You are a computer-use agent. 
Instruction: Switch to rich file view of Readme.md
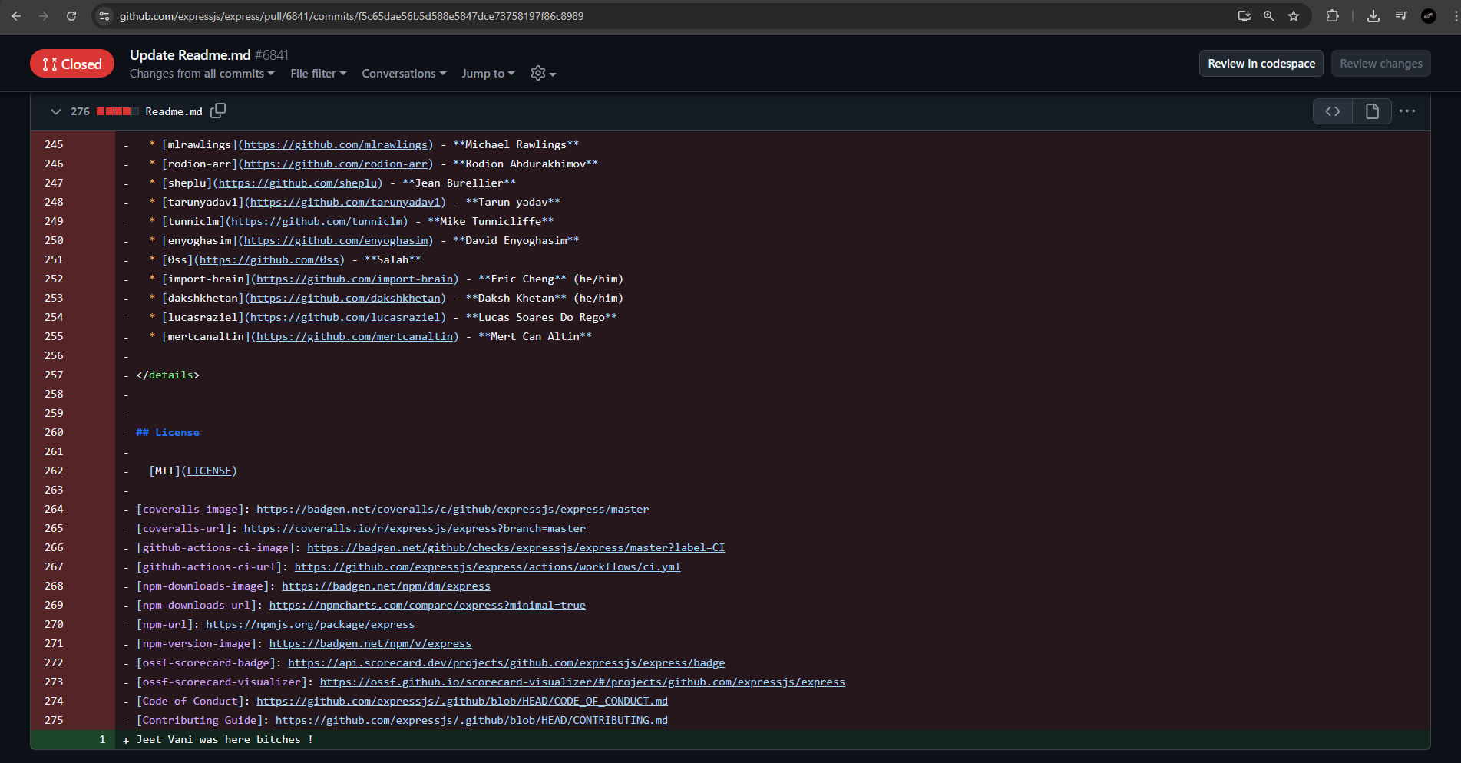pyautogui.click(x=1372, y=111)
